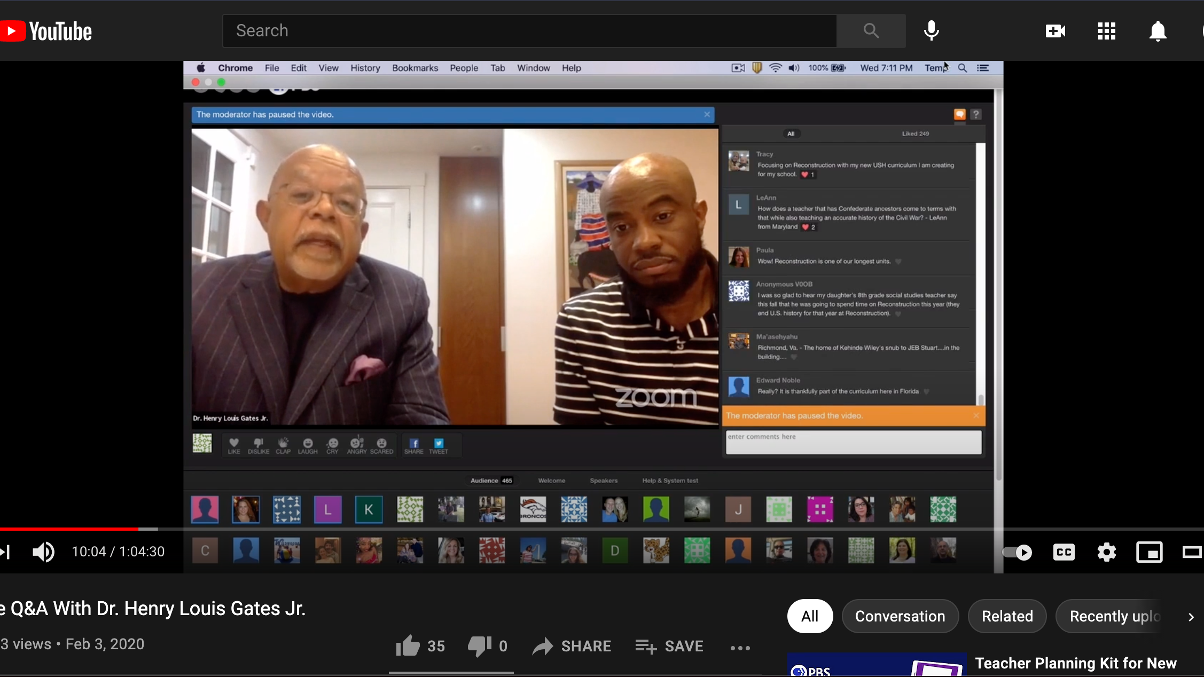This screenshot has height=677, width=1204.
Task: Open the more actions ellipsis menu
Action: (740, 648)
